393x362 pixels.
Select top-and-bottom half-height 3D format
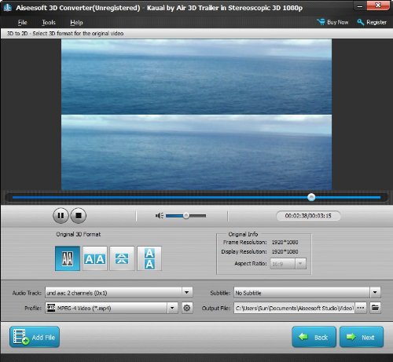(x=122, y=258)
